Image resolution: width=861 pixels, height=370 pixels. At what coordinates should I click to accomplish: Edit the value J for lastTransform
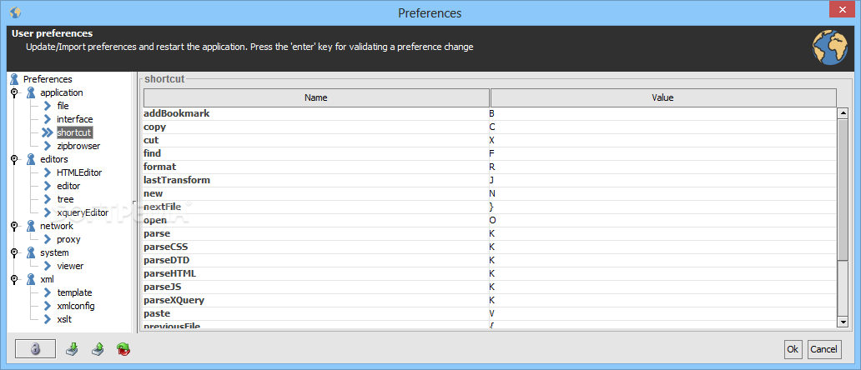coord(662,180)
